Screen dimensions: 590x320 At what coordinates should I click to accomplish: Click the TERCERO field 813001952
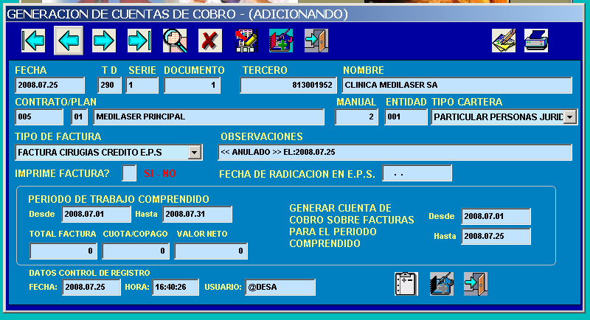point(288,85)
